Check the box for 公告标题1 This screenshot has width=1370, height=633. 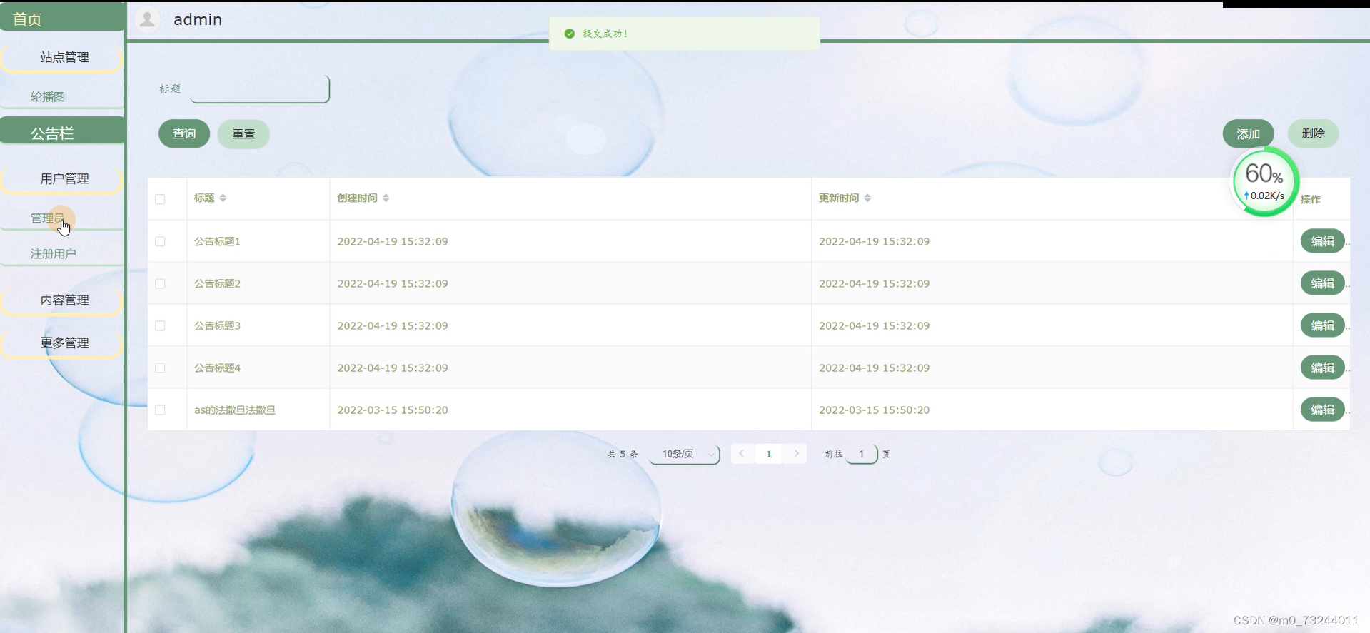tap(160, 241)
